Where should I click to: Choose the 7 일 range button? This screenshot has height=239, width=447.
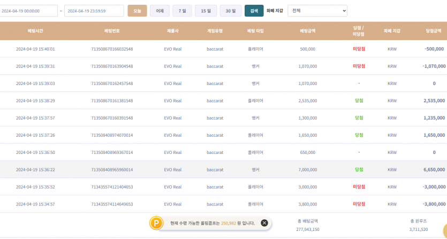182,11
